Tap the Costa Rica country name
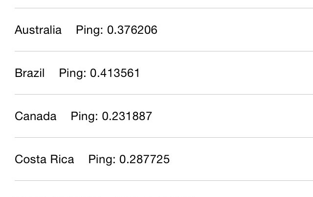This screenshot has height=197, width=313. click(x=45, y=159)
